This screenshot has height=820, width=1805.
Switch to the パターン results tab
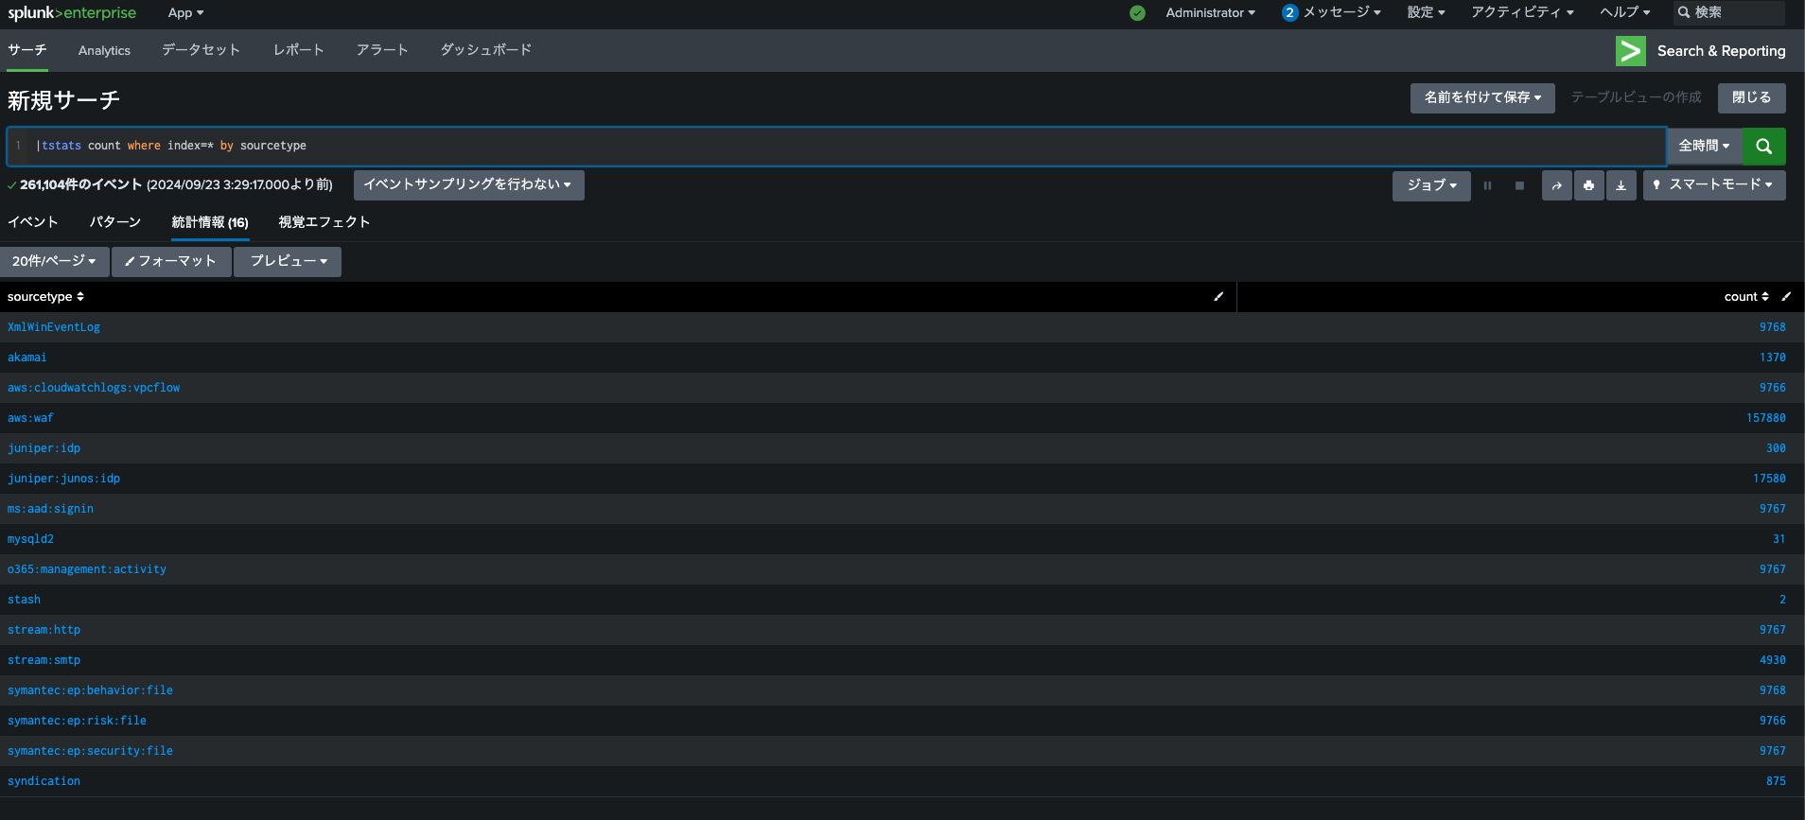[x=115, y=222]
